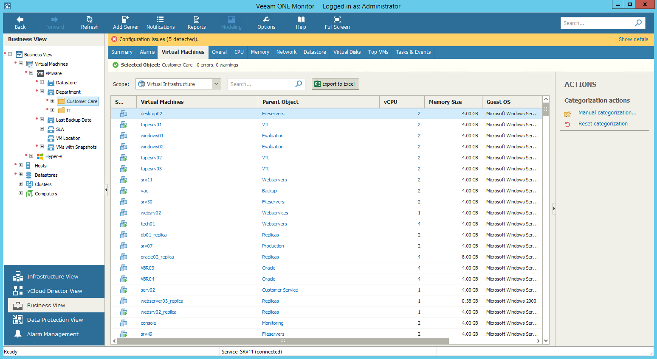Open the tapesrv01 virtual machine link
The width and height of the screenshot is (657, 359).
point(151,125)
